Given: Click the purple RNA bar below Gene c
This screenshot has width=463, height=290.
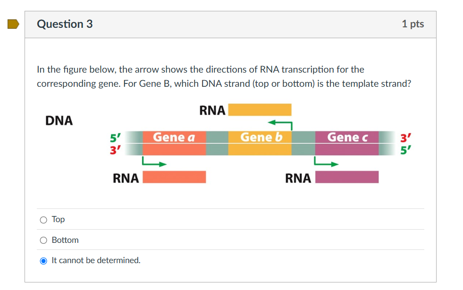Looking at the screenshot, I should click(x=347, y=177).
